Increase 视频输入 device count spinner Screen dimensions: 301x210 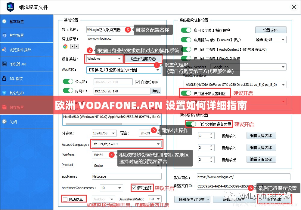click(211, 134)
